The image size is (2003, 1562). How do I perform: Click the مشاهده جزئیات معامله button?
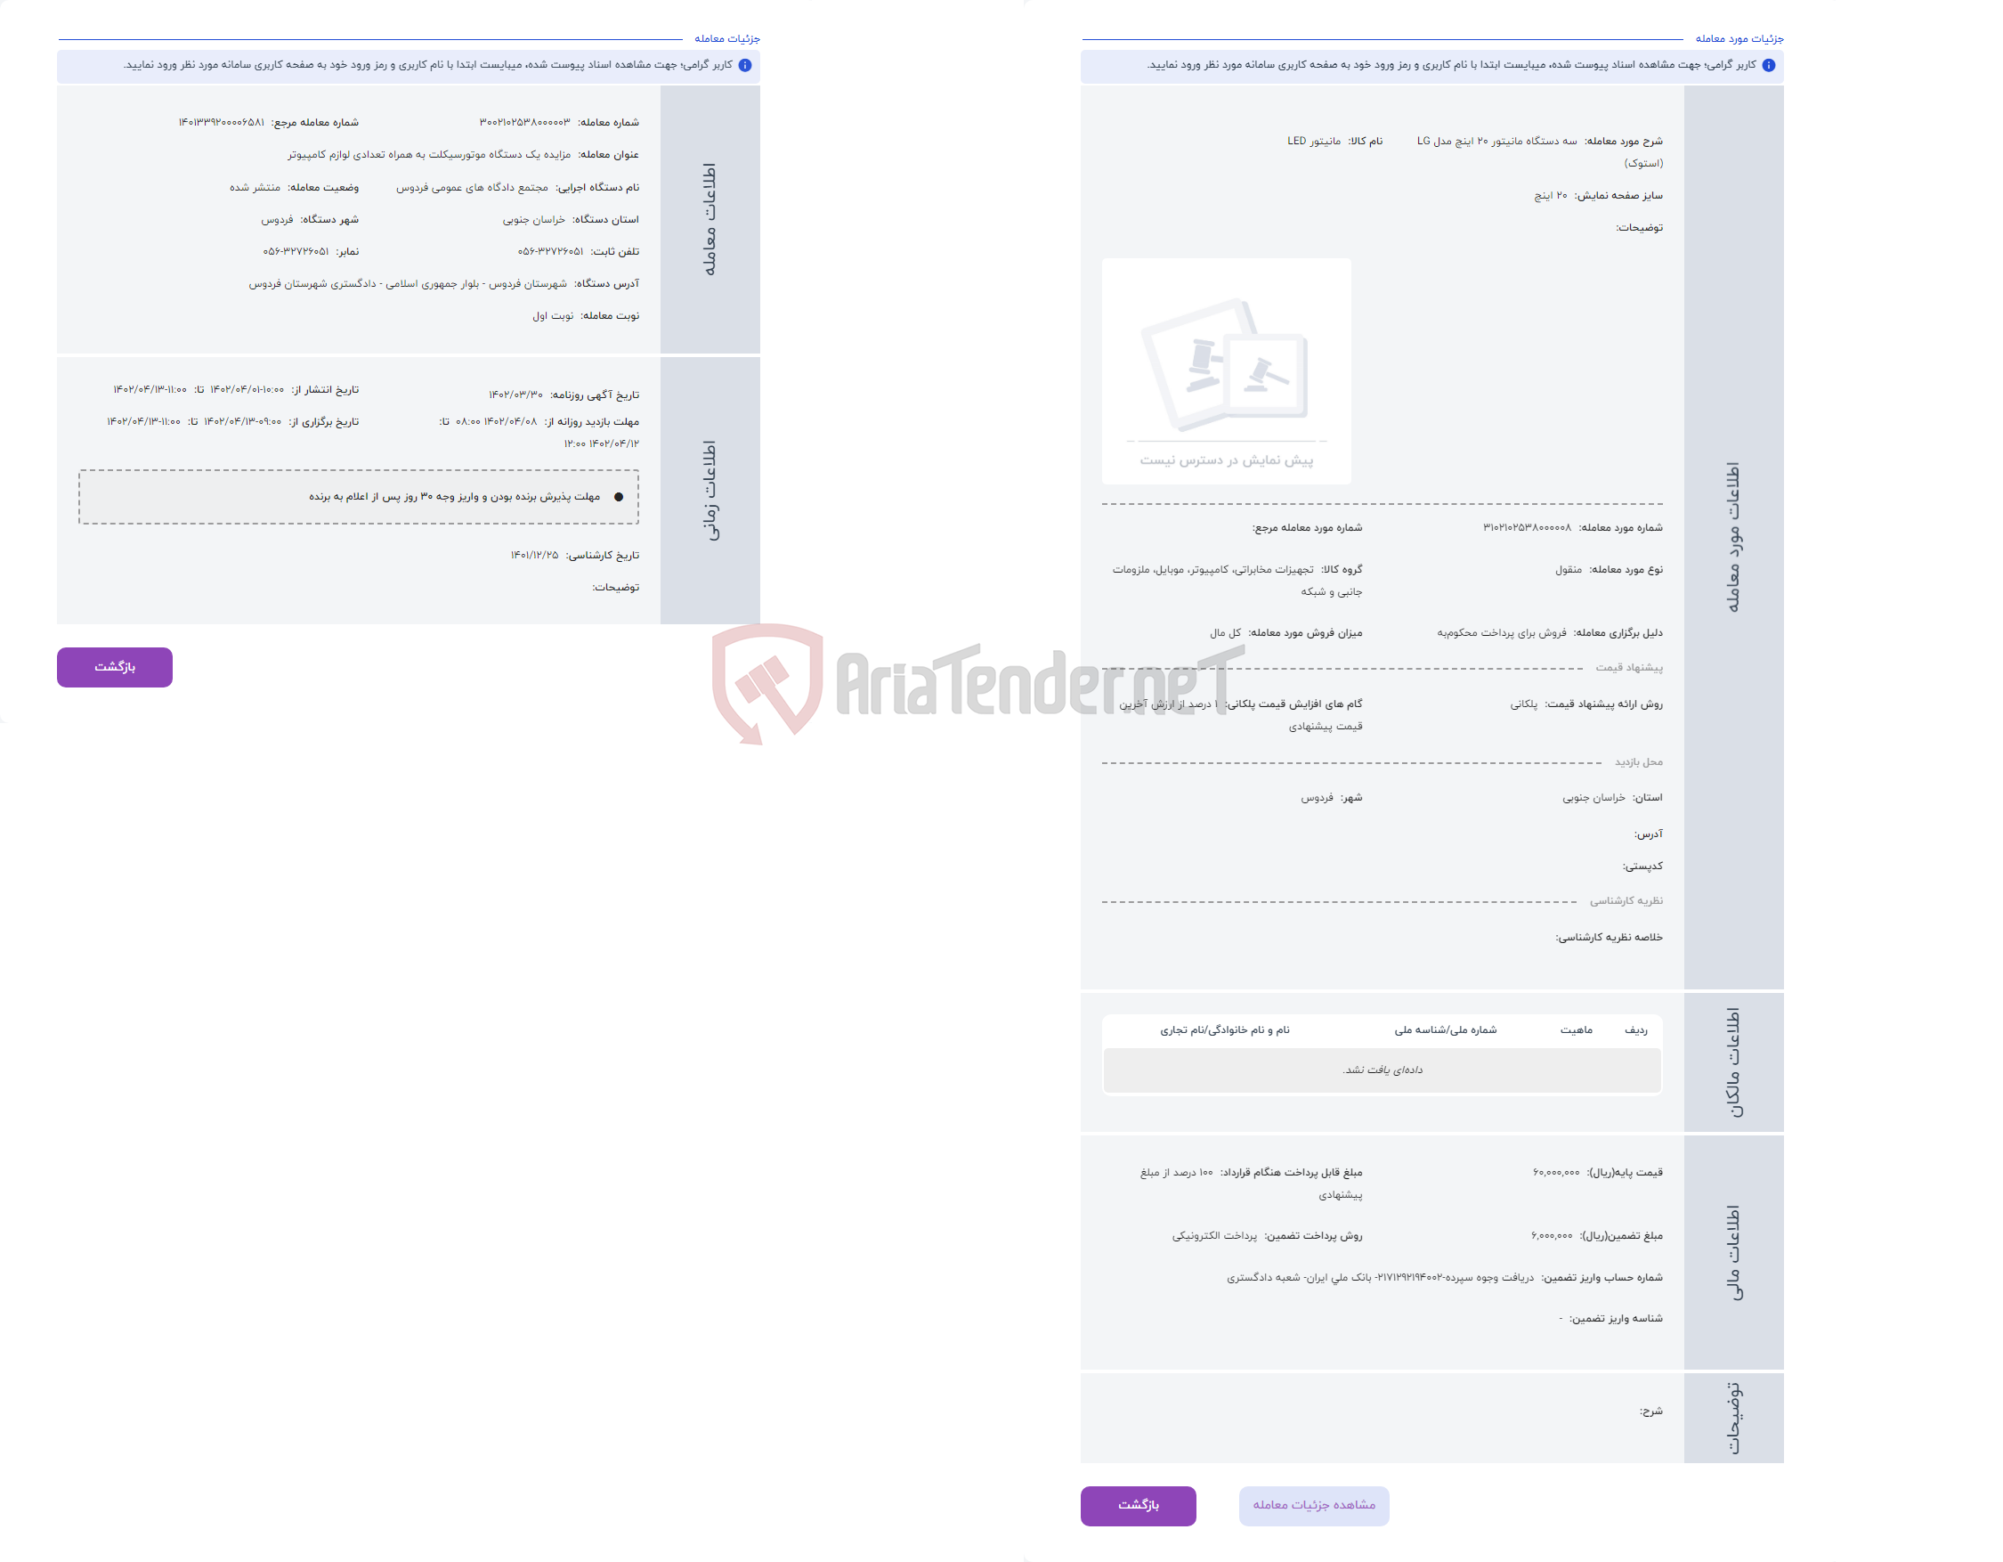click(1314, 1503)
